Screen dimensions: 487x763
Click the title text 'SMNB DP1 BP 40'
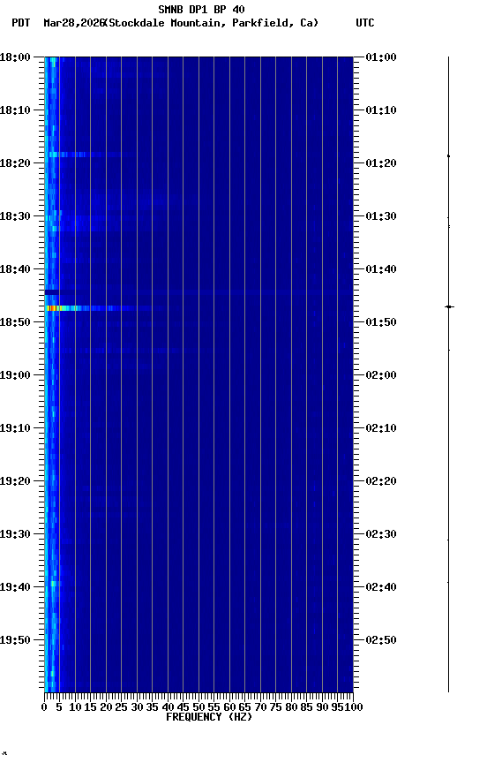point(201,9)
